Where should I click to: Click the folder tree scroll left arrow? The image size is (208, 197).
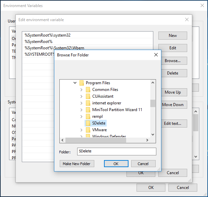coord(62,140)
